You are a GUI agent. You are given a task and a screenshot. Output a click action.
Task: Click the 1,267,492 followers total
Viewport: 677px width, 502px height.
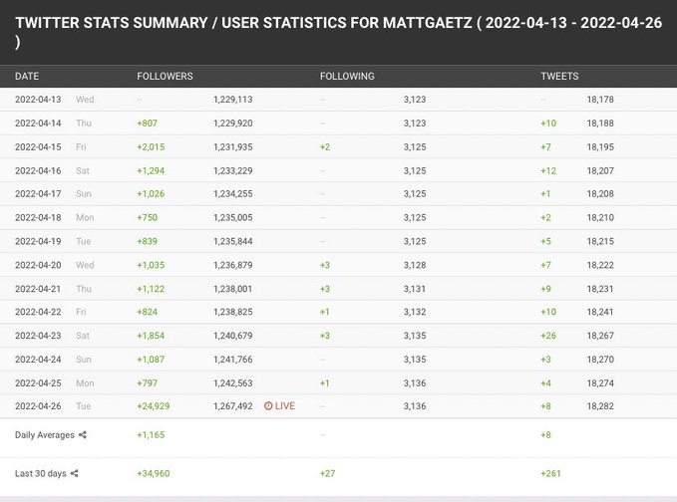[x=233, y=405]
